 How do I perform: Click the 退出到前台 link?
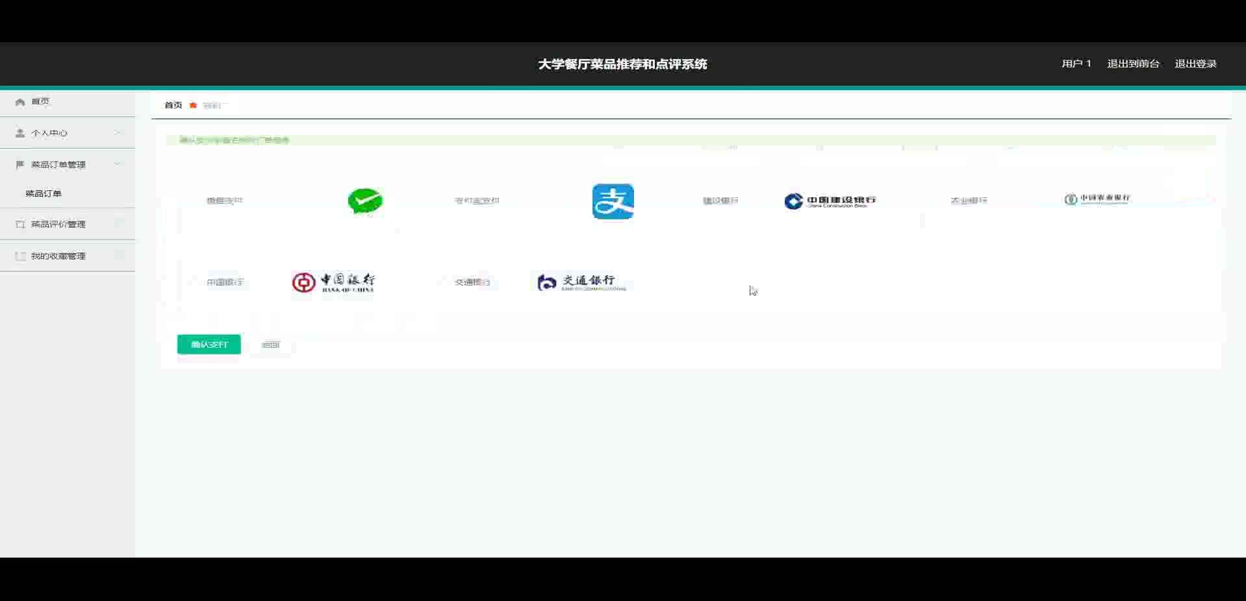tap(1133, 64)
